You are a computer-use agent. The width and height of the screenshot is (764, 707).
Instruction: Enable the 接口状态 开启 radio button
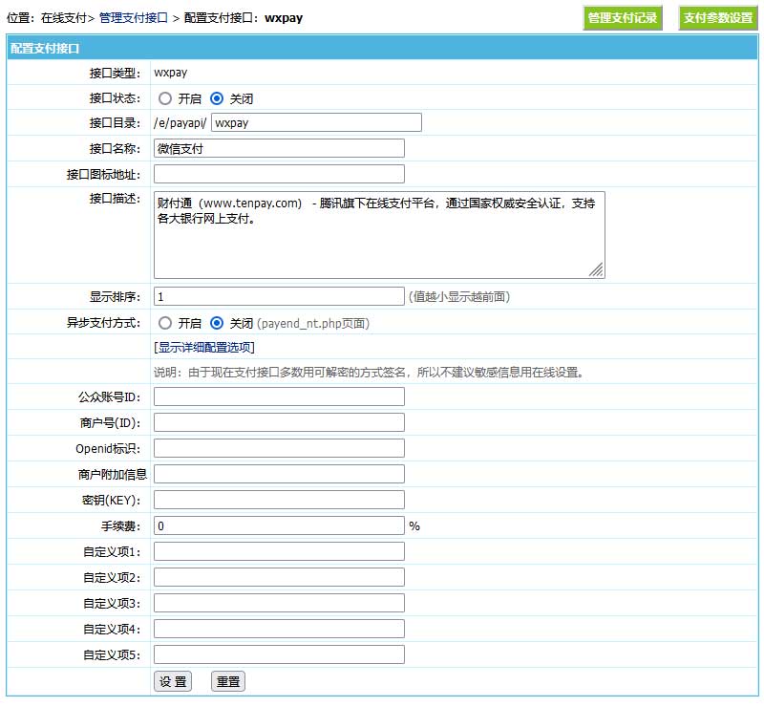point(165,98)
